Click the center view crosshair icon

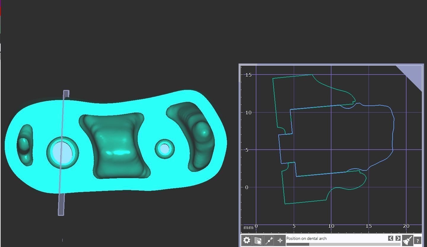click(x=280, y=240)
